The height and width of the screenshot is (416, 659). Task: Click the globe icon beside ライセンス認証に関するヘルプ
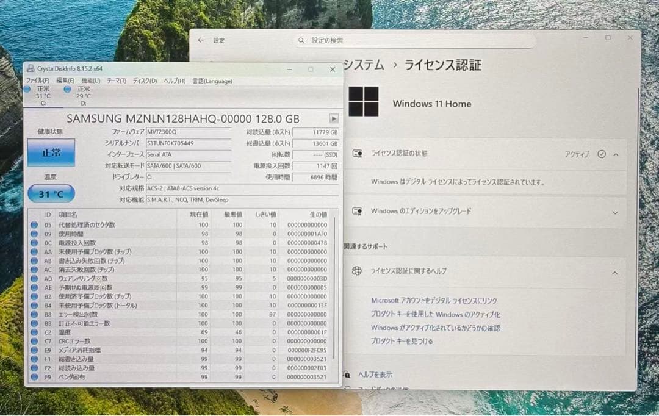[357, 273]
